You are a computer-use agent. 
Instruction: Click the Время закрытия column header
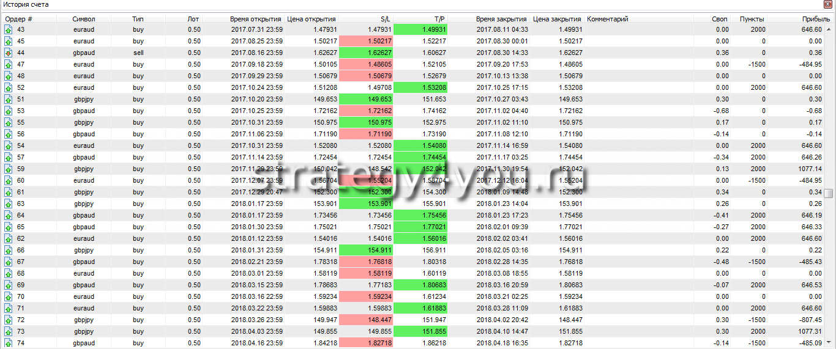tap(502, 19)
